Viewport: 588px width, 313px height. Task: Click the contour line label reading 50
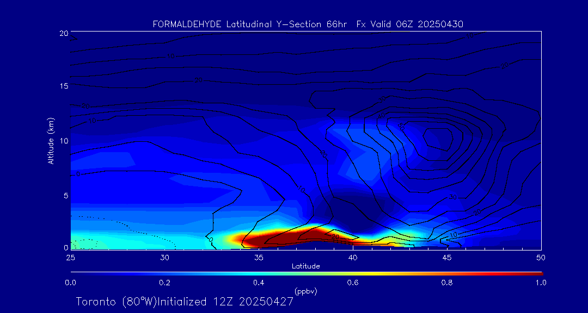[x=401, y=127]
